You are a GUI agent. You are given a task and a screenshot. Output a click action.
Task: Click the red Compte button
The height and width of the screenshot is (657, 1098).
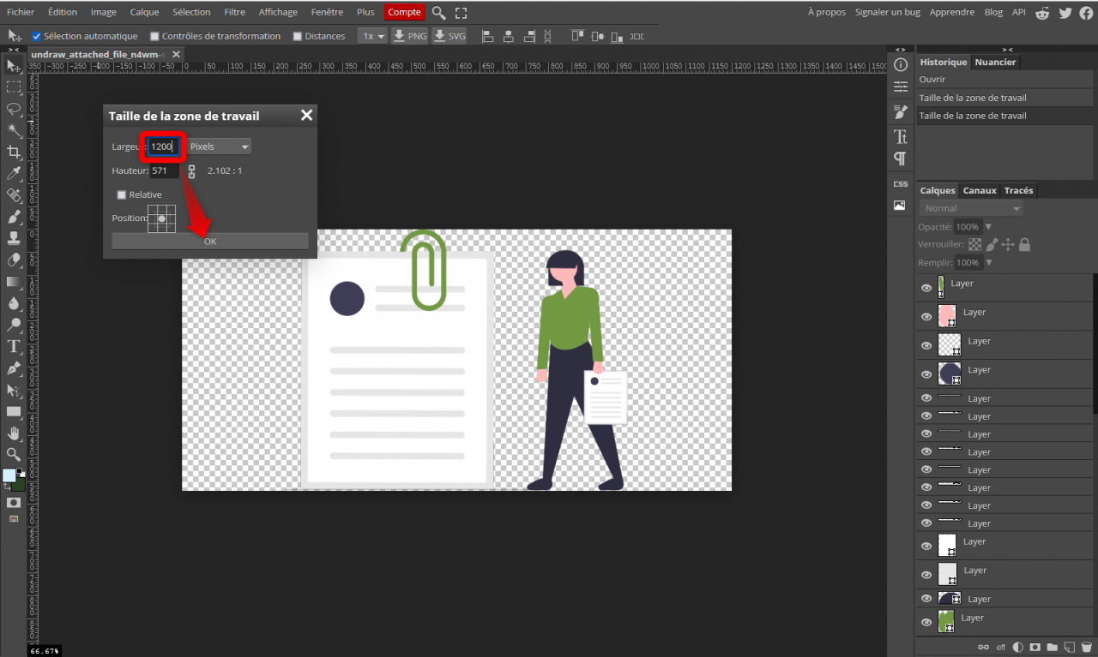point(404,12)
